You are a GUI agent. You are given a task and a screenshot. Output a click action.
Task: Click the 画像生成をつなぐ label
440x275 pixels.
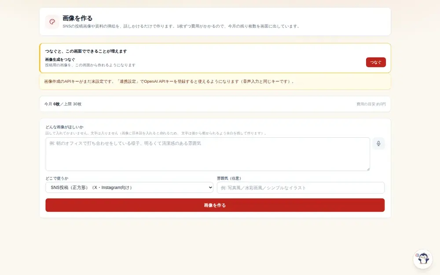(60, 59)
